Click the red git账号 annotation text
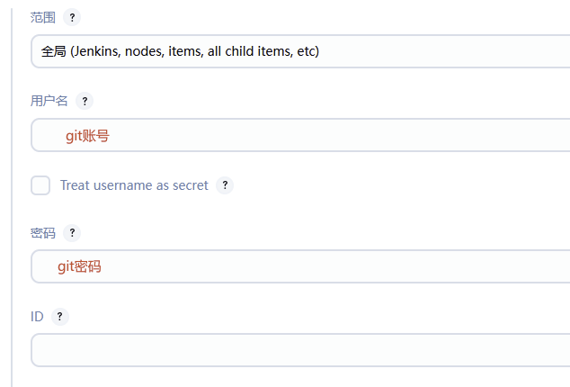570x387 pixels. tap(87, 136)
